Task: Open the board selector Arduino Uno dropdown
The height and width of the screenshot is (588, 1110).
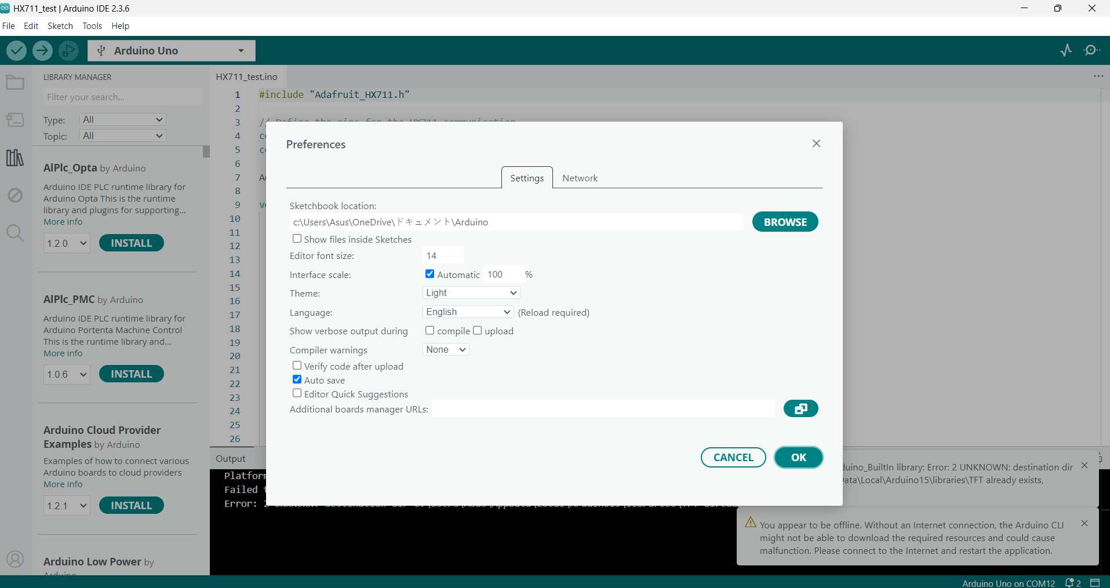Action: (x=172, y=51)
